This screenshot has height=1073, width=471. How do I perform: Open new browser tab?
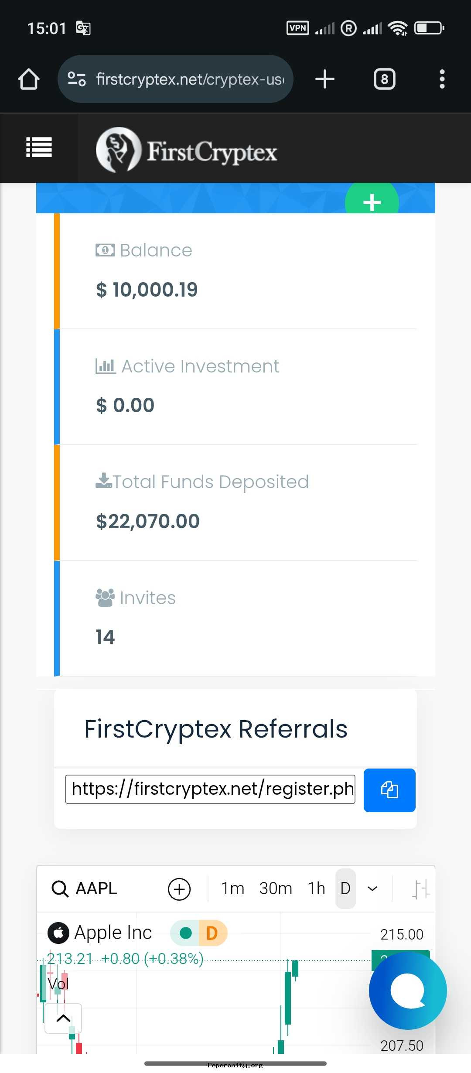[x=324, y=79]
